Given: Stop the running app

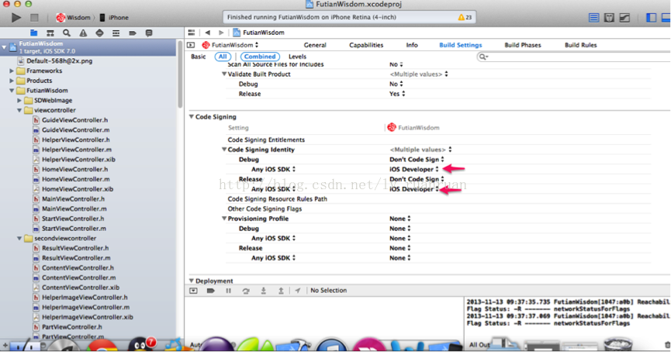Looking at the screenshot, I should click(34, 18).
